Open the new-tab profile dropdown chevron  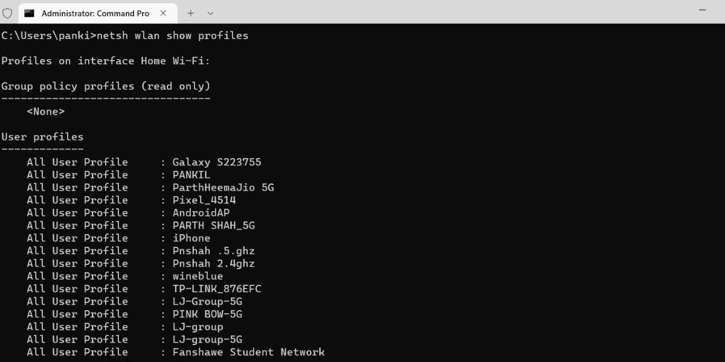tap(210, 11)
